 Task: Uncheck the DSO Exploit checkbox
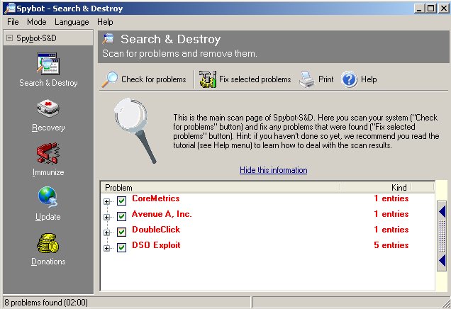122,247
